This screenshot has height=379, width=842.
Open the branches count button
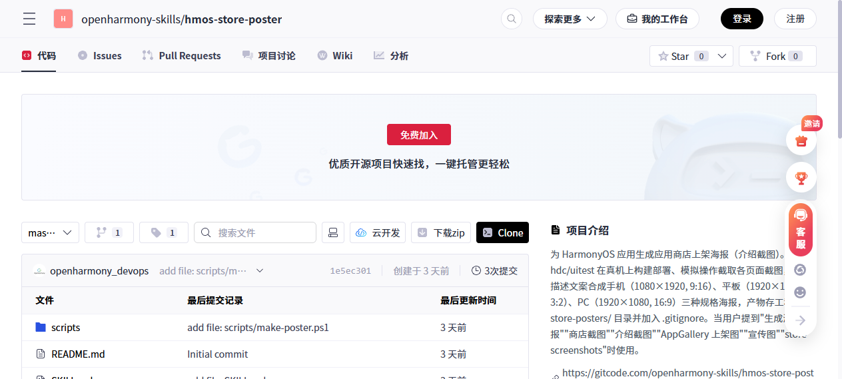pyautogui.click(x=109, y=232)
